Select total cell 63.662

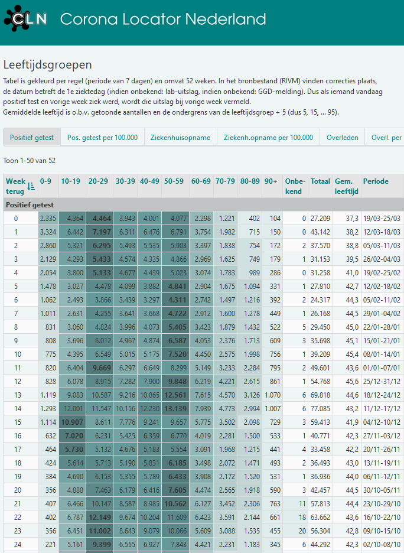pyautogui.click(x=321, y=517)
